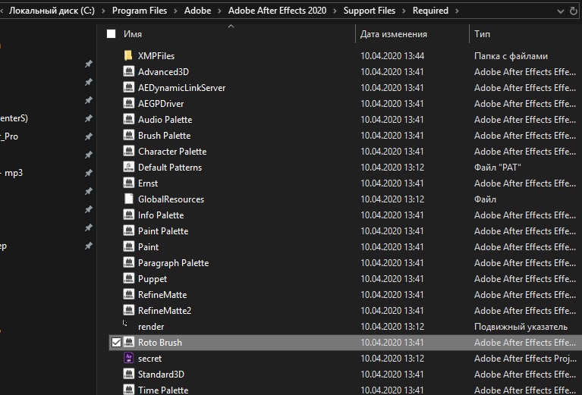
Task: Expand chevron after Adobe After Effects 2020
Action: 335,11
